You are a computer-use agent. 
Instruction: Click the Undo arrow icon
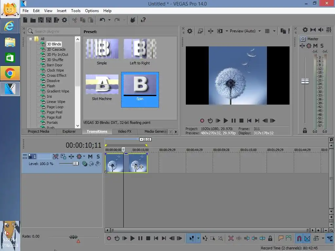coord(102,20)
